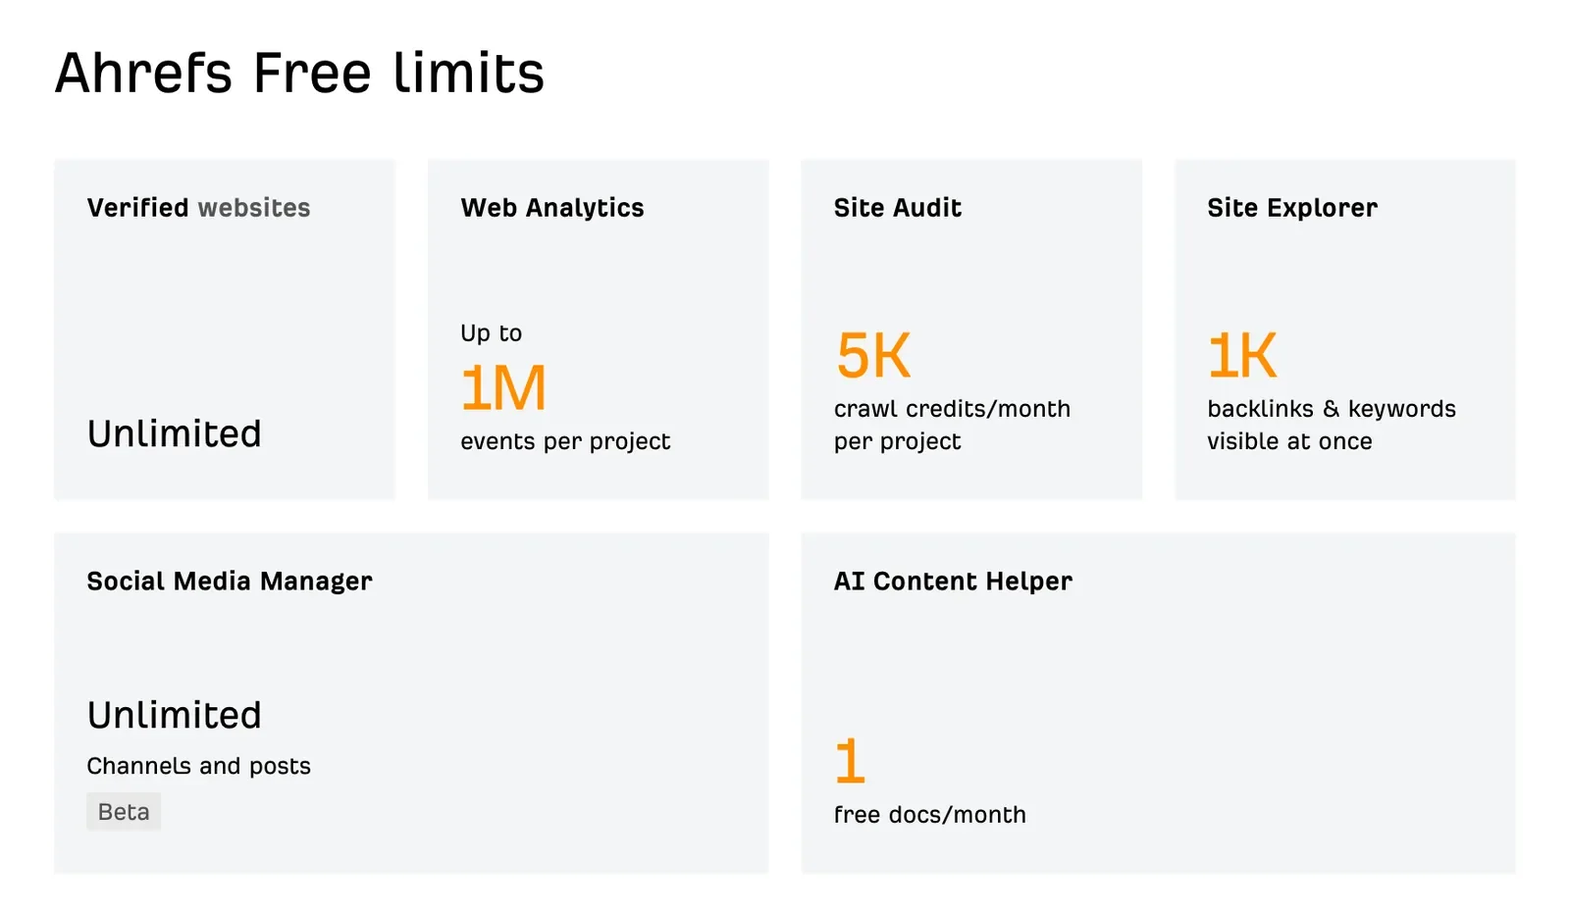Viewport: 1570px width, 911px height.
Task: Click the 'Up to' label
Action: coord(491,333)
